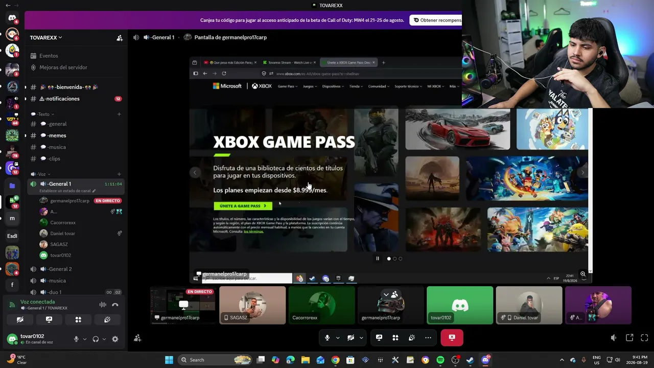Claim reward with Obtener recompensa button
The height and width of the screenshot is (368, 654).
436,20
